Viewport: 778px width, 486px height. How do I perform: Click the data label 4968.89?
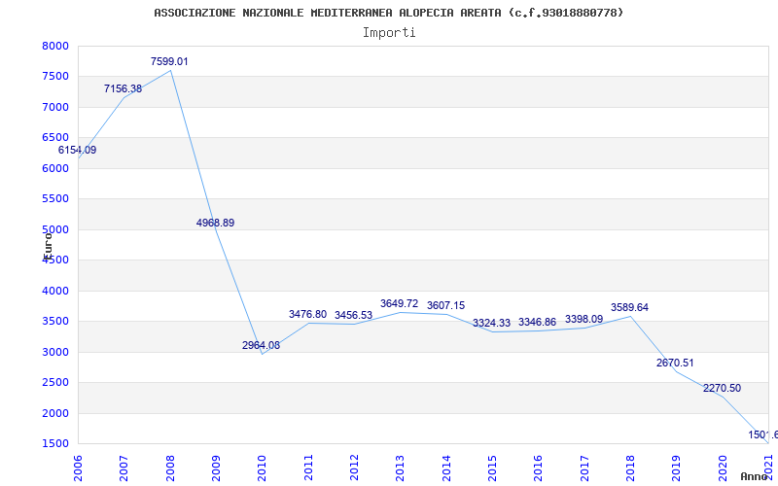coord(215,223)
